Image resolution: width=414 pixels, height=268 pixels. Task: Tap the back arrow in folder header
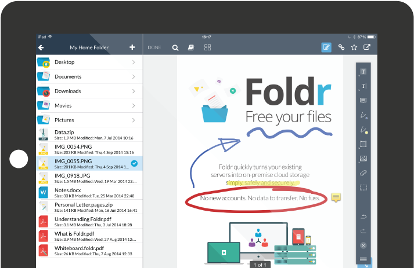[41, 47]
